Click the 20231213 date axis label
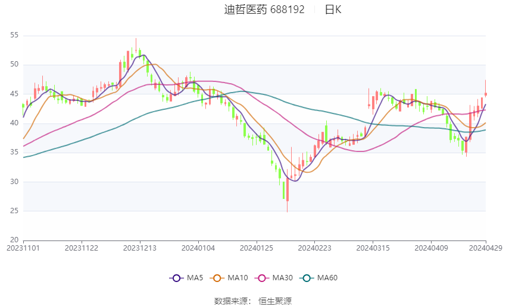Viewport: 506px width, 307px height. click(140, 248)
